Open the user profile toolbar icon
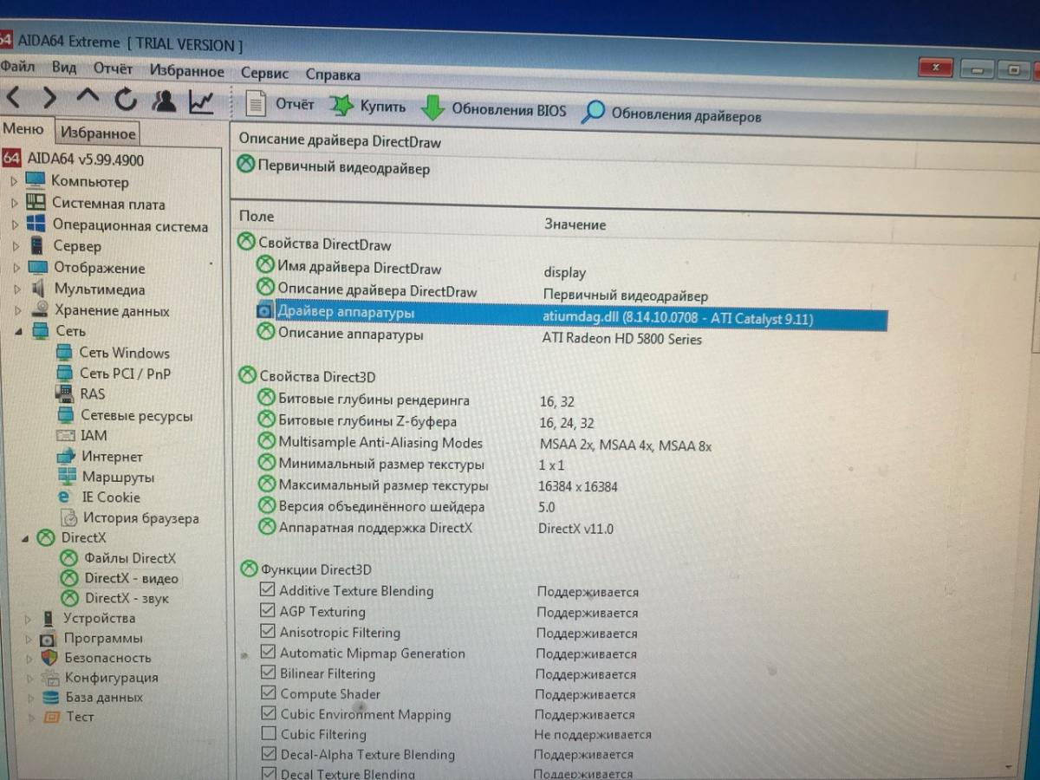This screenshot has width=1040, height=780. tap(164, 101)
